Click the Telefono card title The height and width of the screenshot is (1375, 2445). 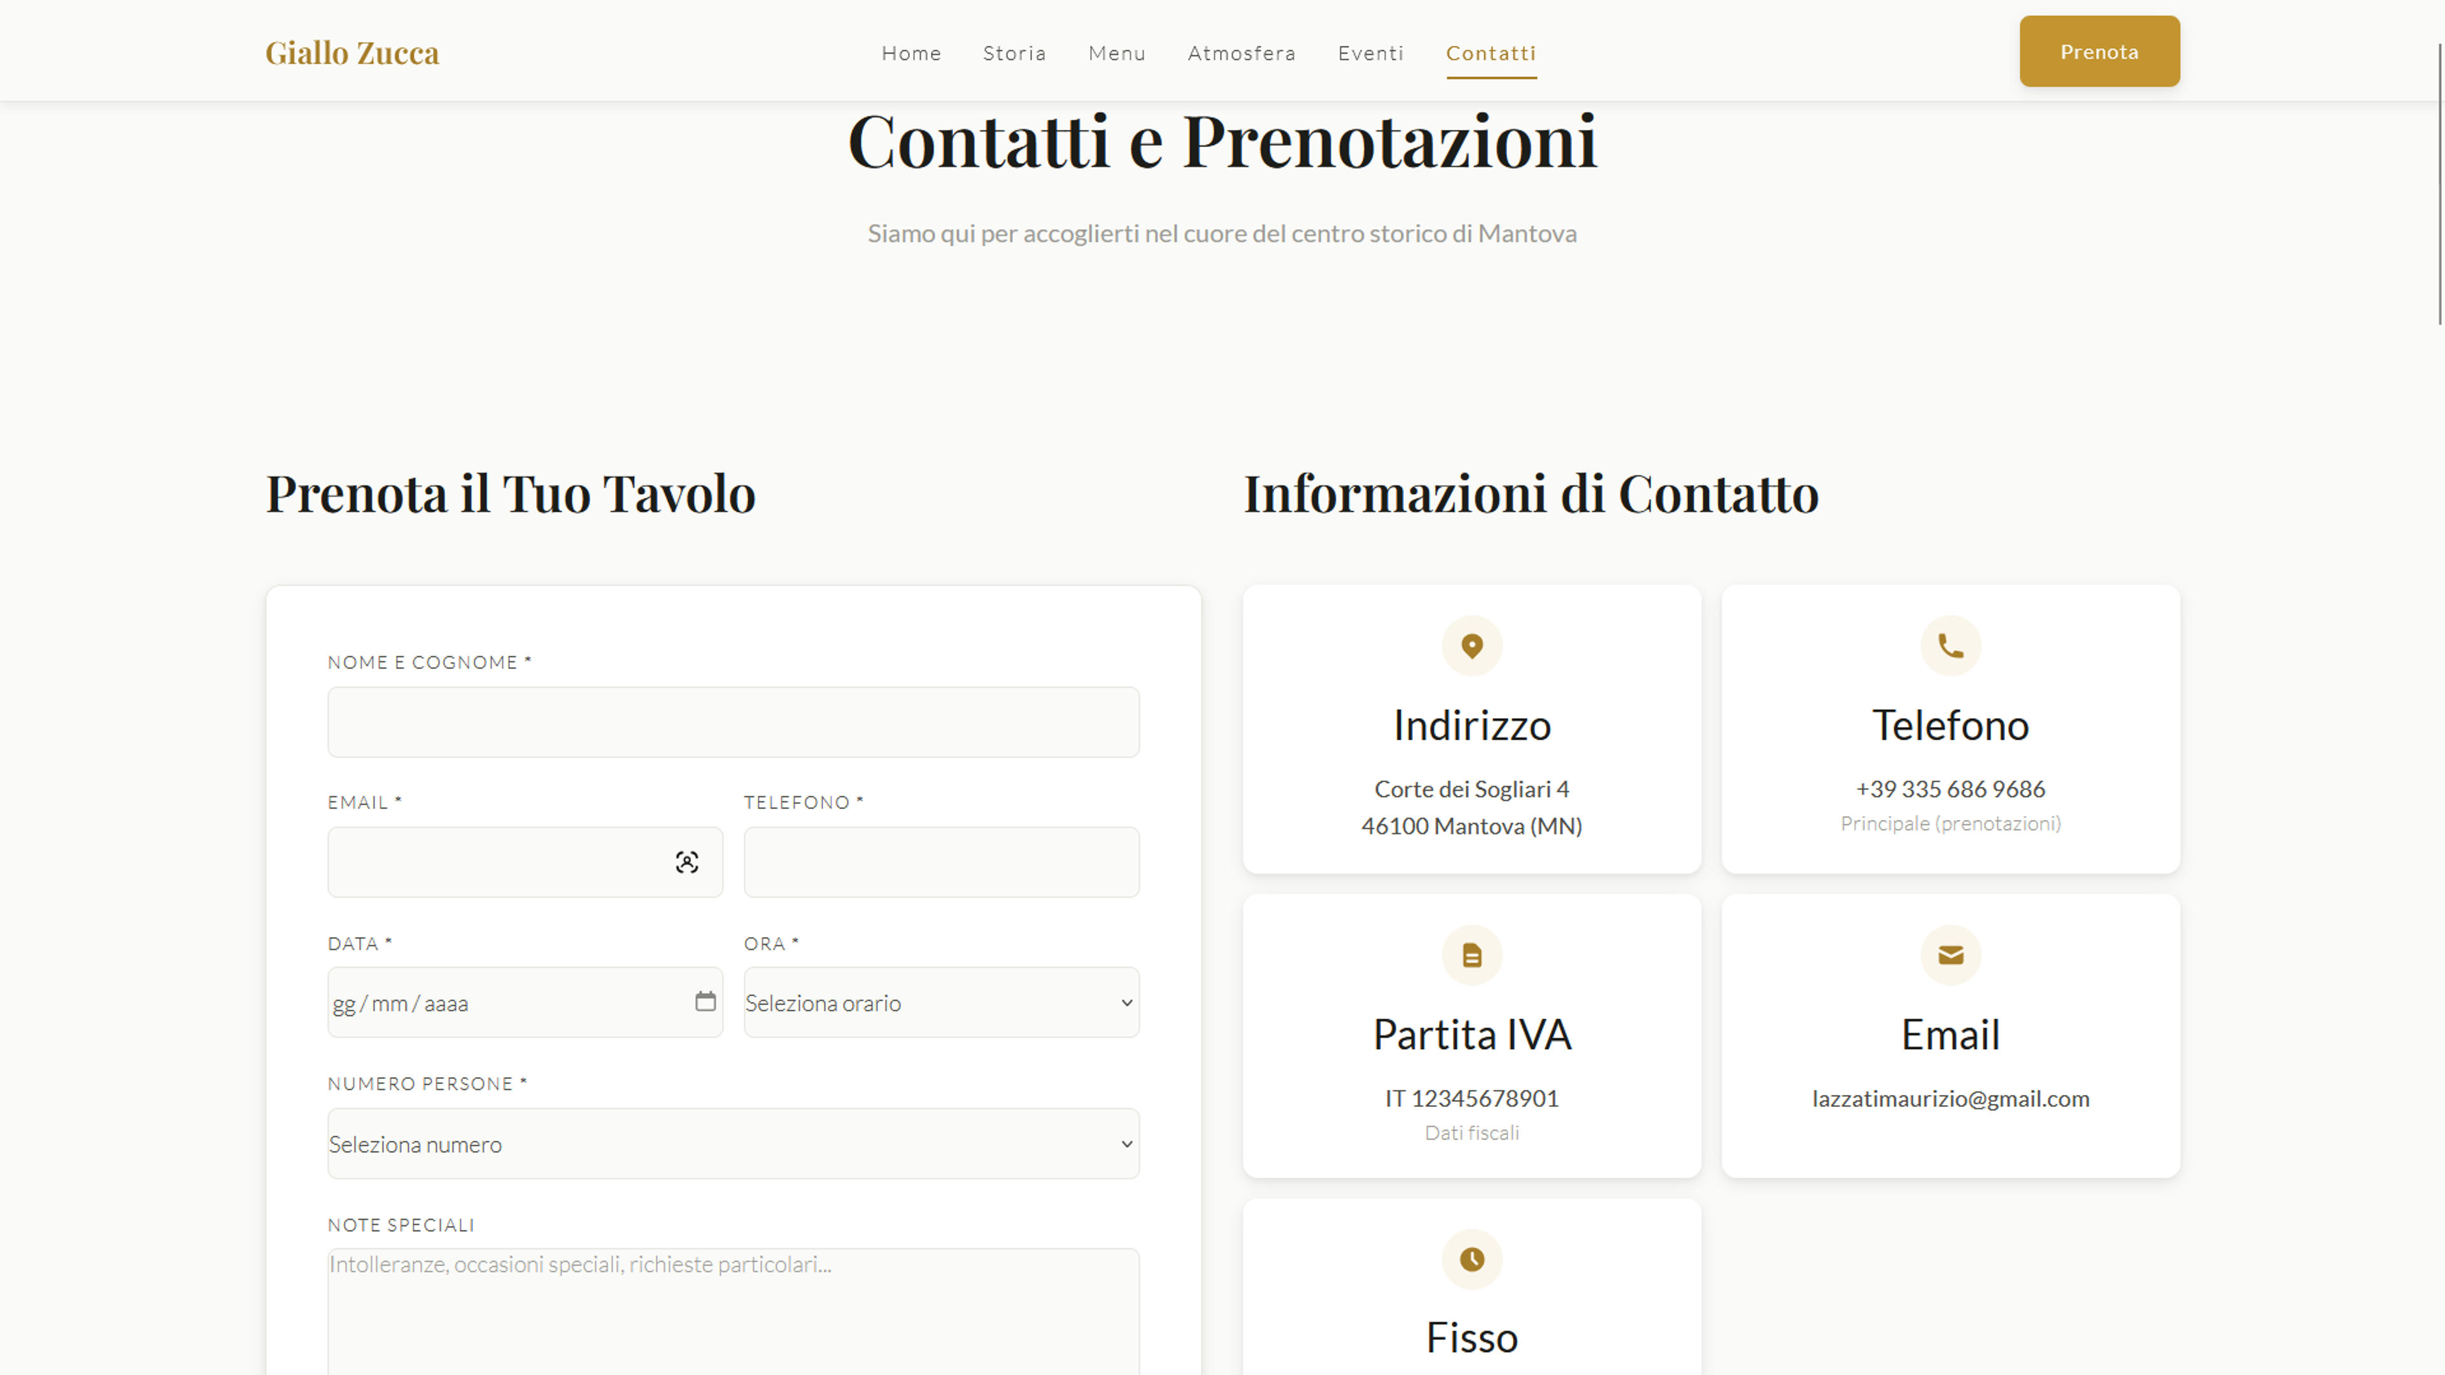click(x=1950, y=725)
